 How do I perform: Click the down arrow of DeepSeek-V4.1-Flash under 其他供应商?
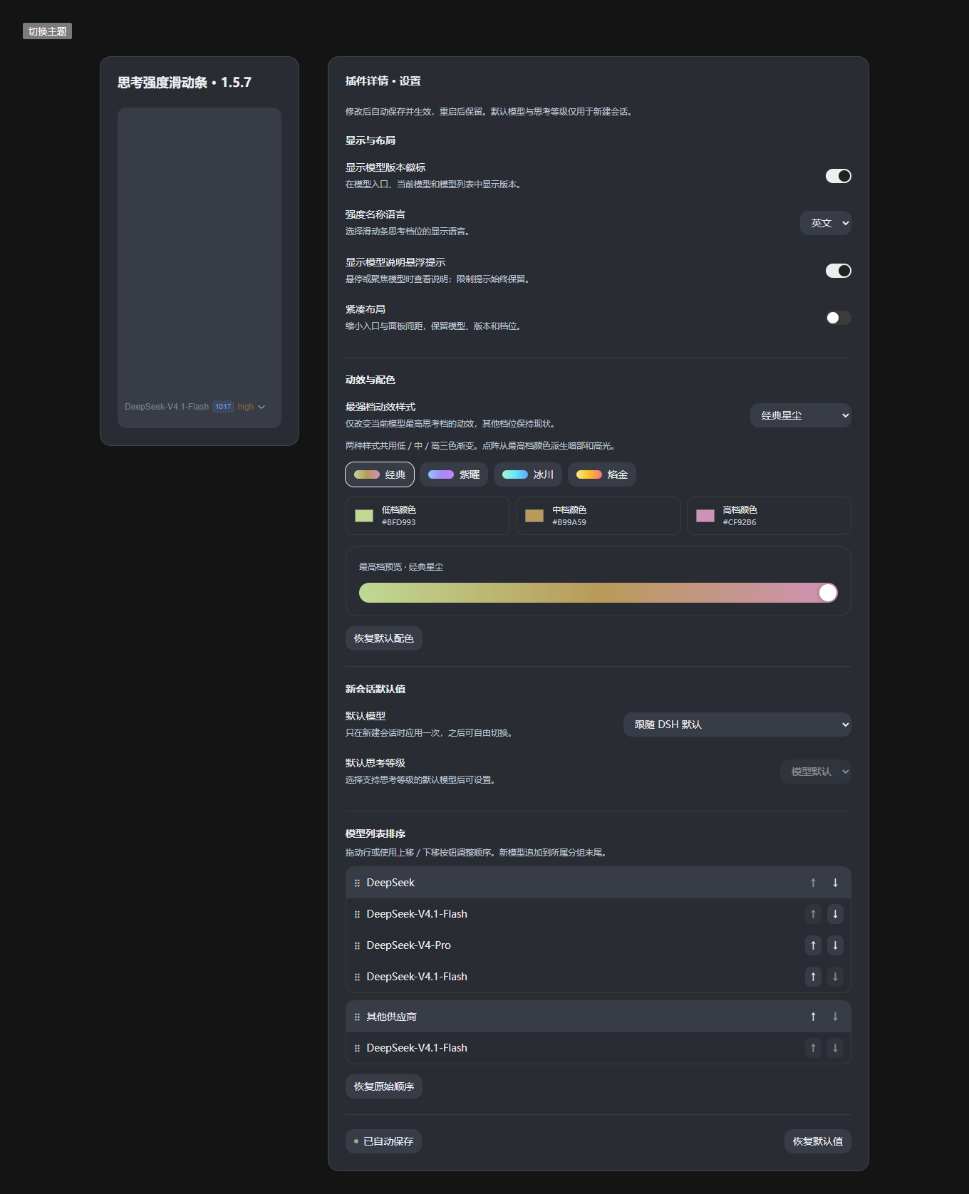(835, 1048)
